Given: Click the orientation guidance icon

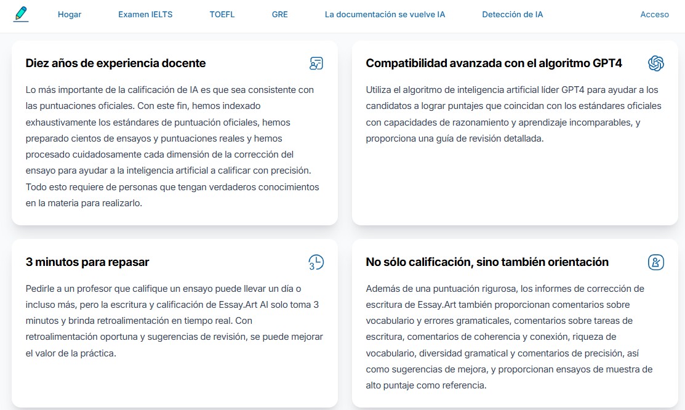Looking at the screenshot, I should pyautogui.click(x=655, y=262).
